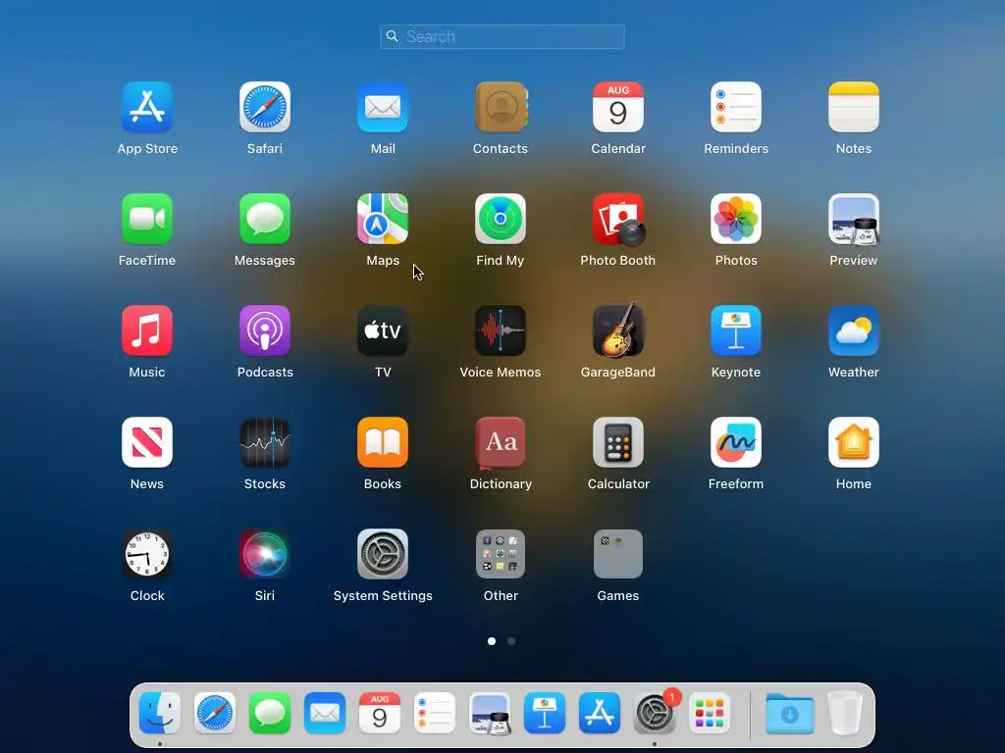Launch Reminders from the Launchpad grid
The height and width of the screenshot is (753, 1005).
(736, 107)
